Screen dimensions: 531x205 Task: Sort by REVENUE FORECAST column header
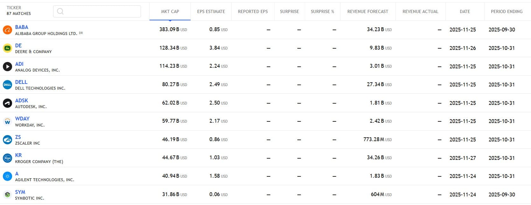[367, 11]
